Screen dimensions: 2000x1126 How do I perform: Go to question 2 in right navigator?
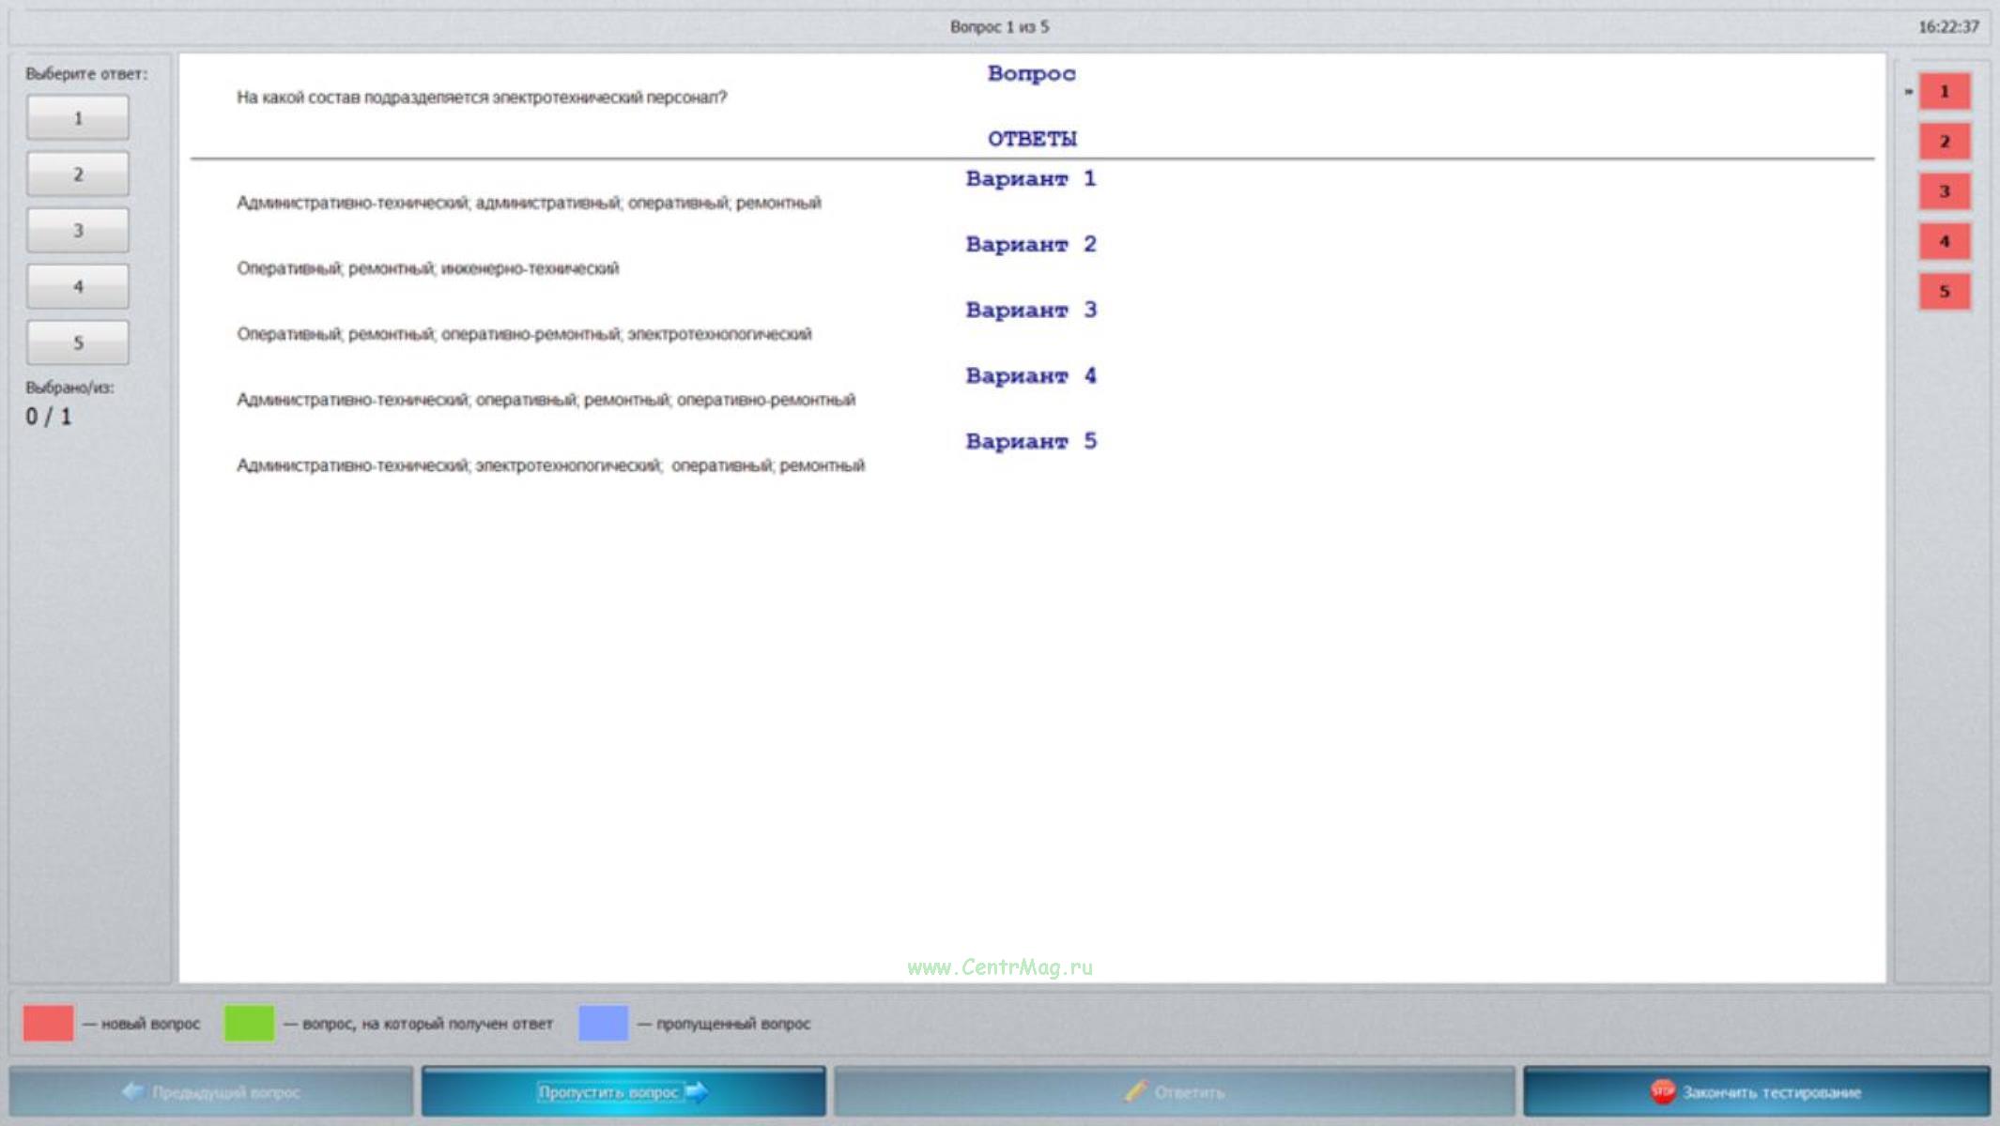click(x=1944, y=142)
